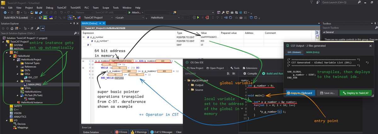The width and height of the screenshot is (378, 134).
Task: Click the notifications filter flag icon
Action: (312, 2)
